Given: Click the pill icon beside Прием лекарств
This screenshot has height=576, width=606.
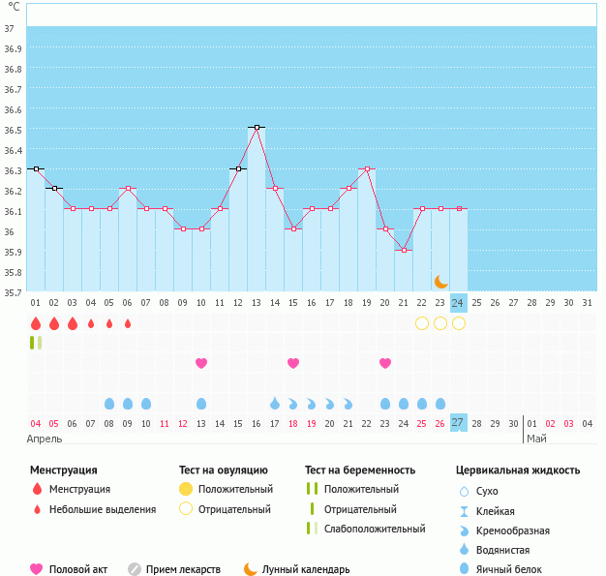Looking at the screenshot, I should tap(135, 569).
